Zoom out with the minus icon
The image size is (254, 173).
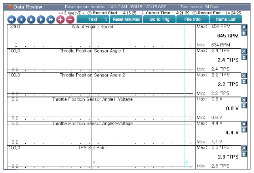coord(70,20)
